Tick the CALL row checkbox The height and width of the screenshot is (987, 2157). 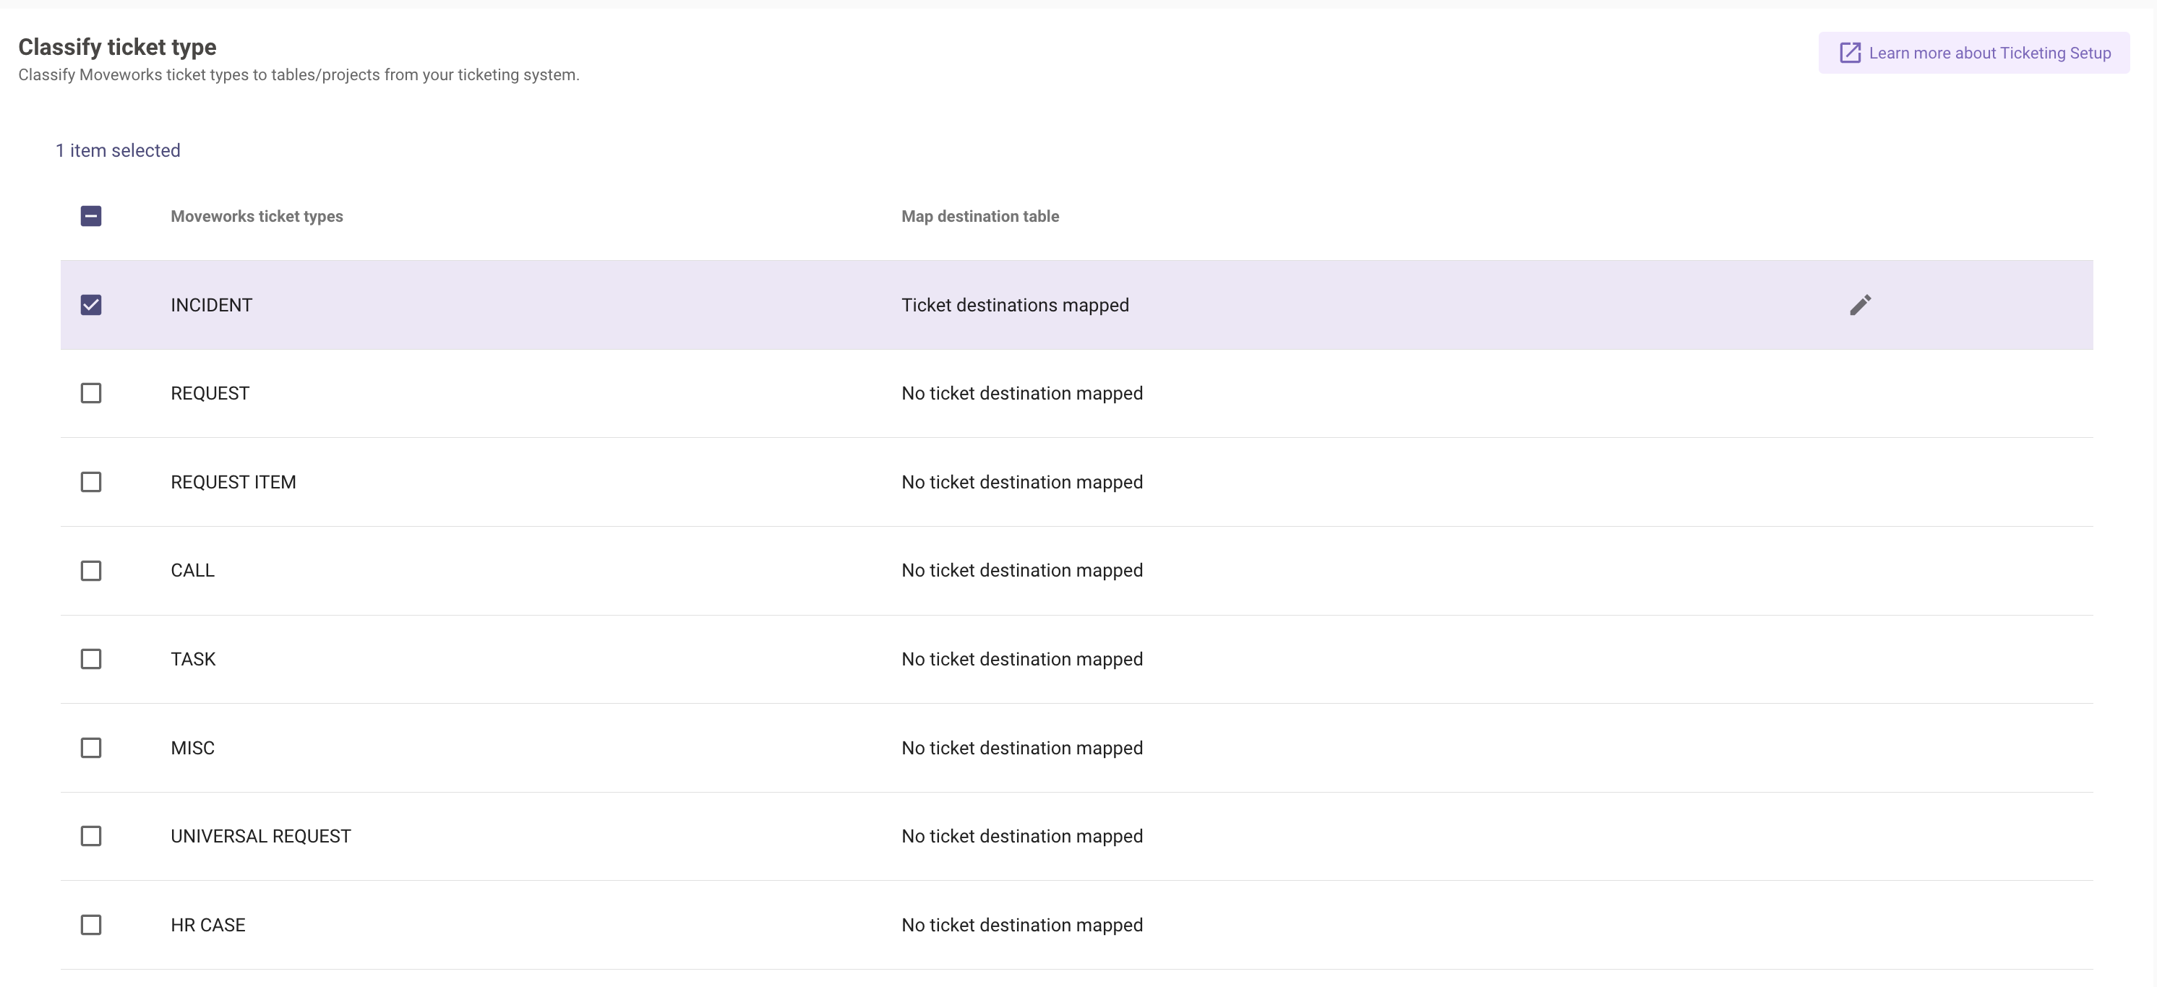coord(91,571)
